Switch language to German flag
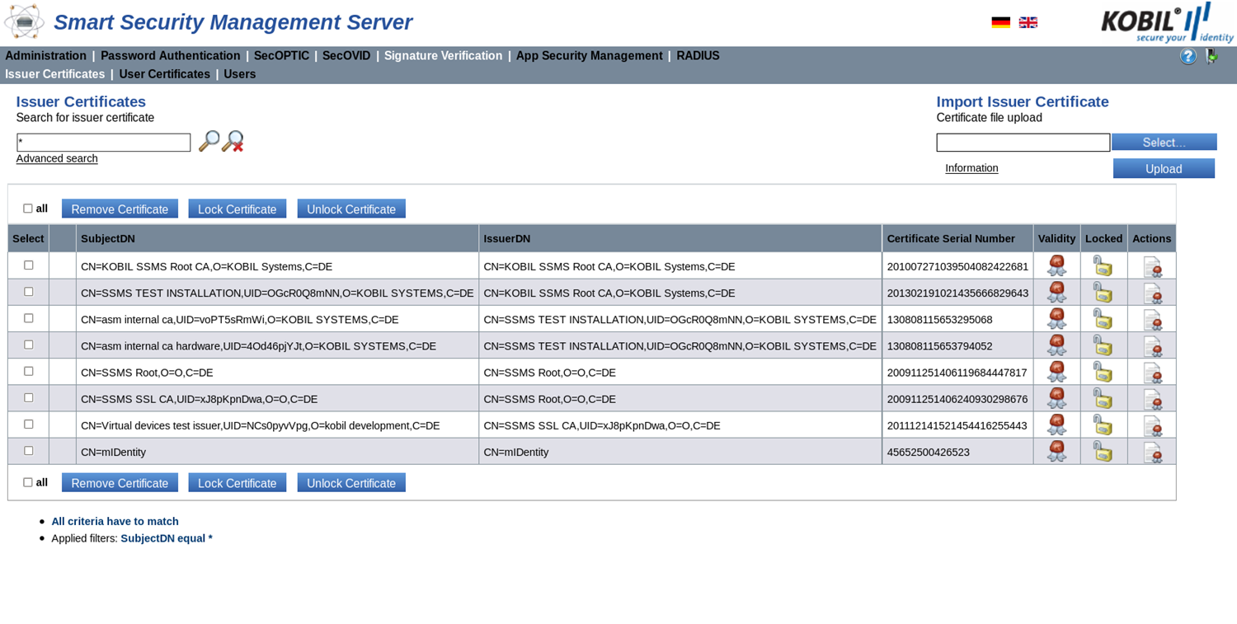The width and height of the screenshot is (1237, 624). tap(1000, 23)
